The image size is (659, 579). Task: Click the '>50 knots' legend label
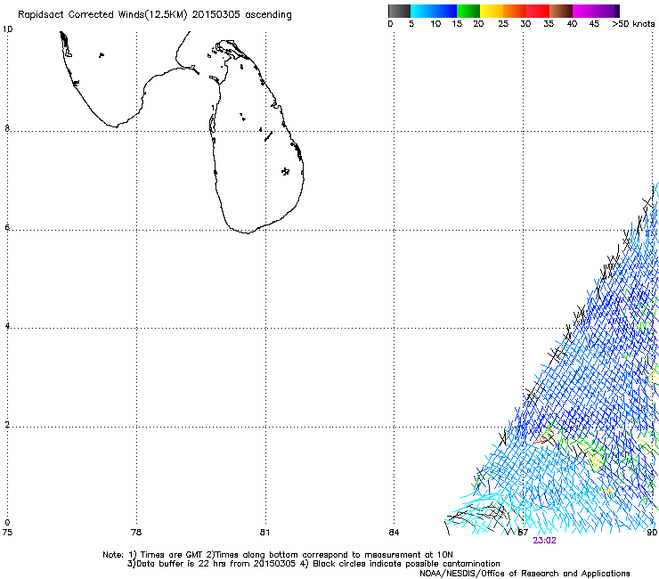pos(633,24)
